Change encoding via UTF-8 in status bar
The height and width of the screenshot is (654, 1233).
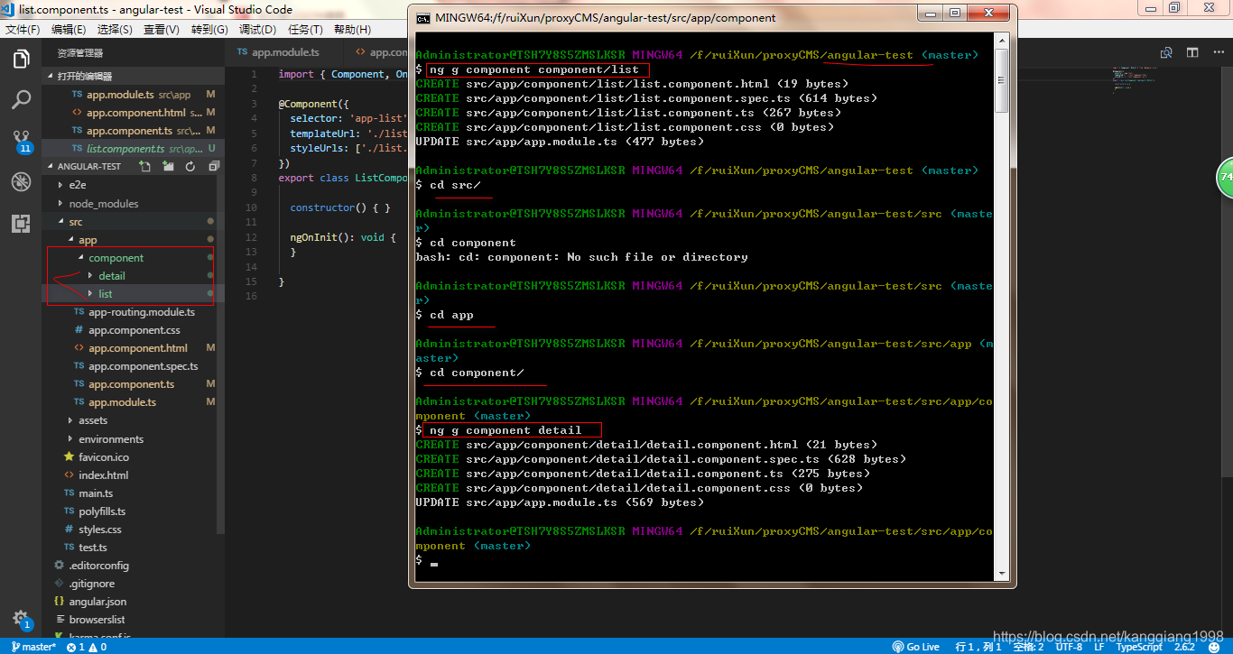[x=1069, y=647]
